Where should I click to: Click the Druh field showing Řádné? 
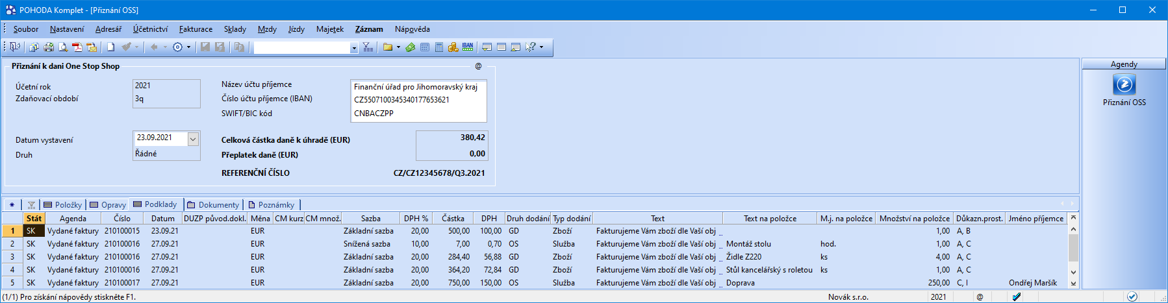point(166,154)
